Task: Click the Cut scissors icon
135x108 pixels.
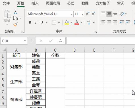Action: click(15, 12)
